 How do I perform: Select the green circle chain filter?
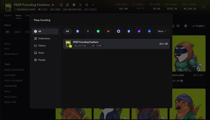(x=98, y=31)
